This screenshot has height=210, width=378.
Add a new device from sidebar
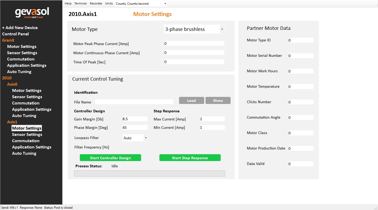click(x=20, y=27)
